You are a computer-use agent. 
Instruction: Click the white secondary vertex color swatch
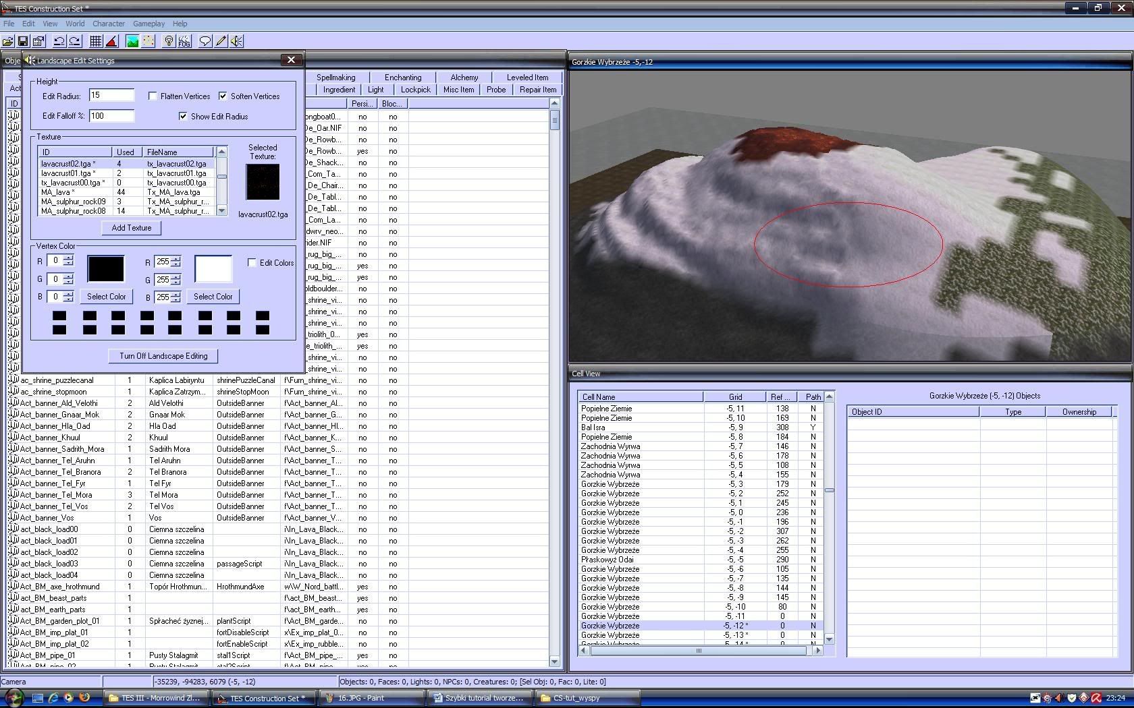coord(213,268)
